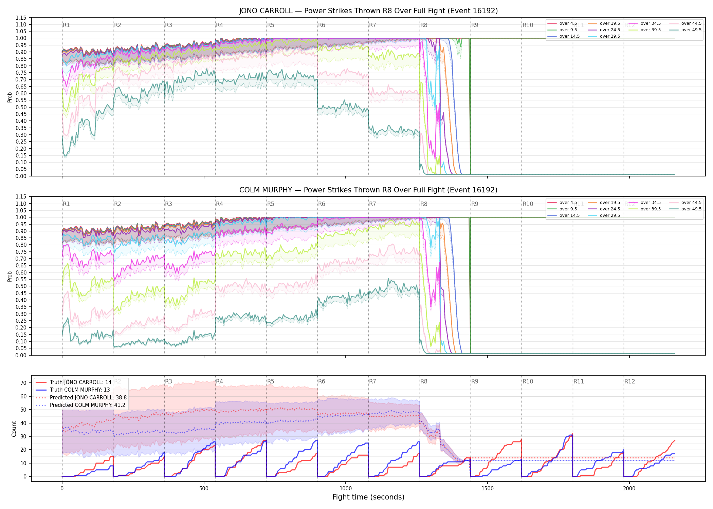The width and height of the screenshot is (713, 509).
Task: Click 'Predicted COLM MURPHY: 41.2' legend entry
Action: click(80, 405)
